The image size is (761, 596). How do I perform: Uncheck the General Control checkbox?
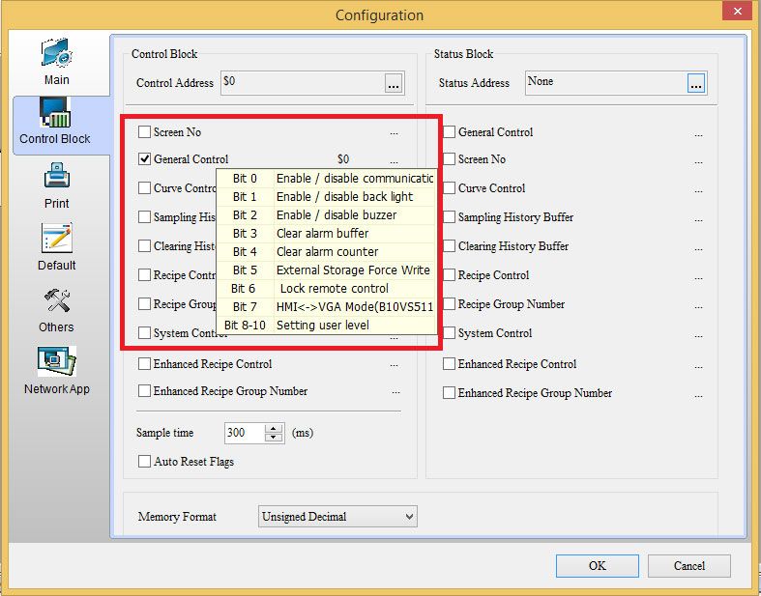point(145,159)
